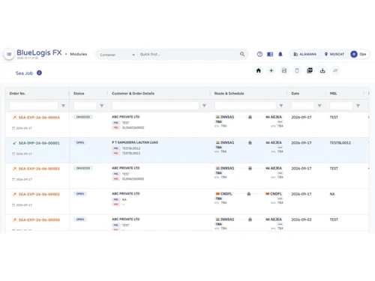Click the vessel icon in SEA-EXP-26-06-00002 row

249,193
